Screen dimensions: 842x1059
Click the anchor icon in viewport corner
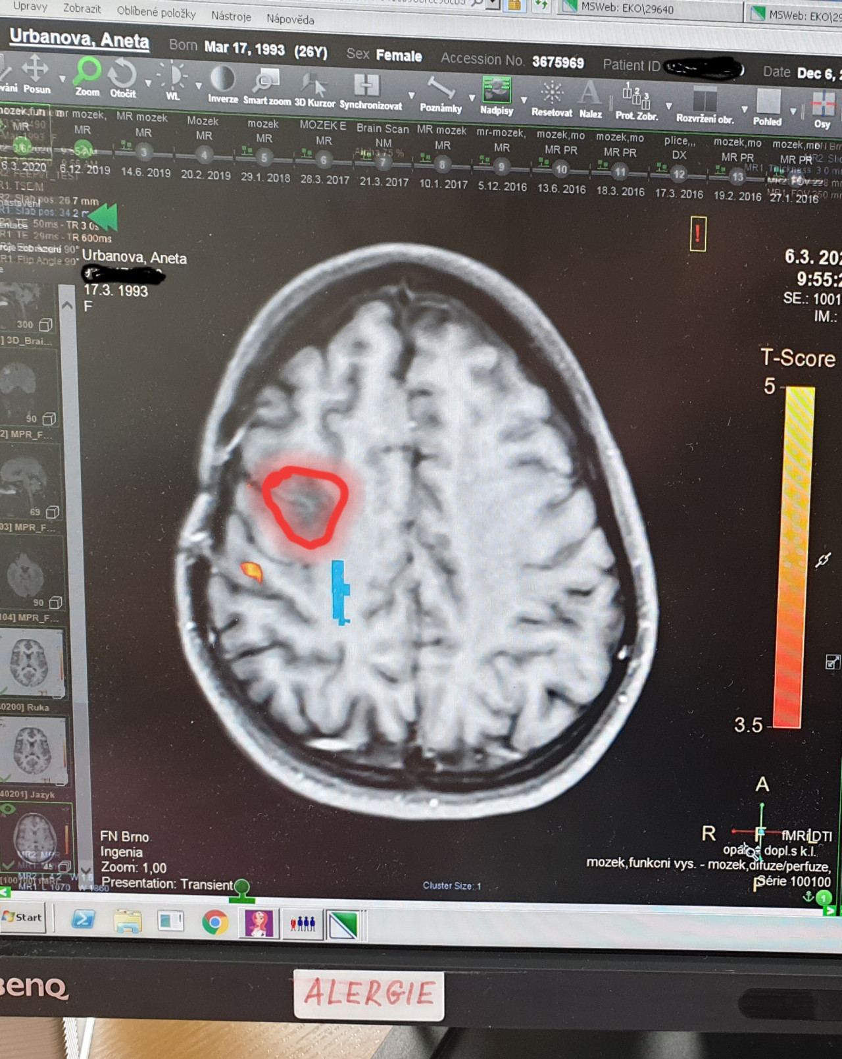(x=808, y=896)
